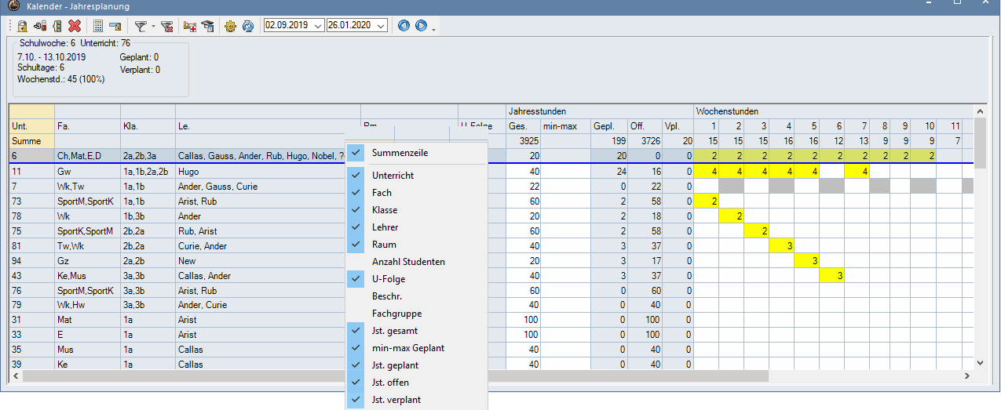
Task: Click 'Wk,Hw' subject cell
Action: pos(87,305)
